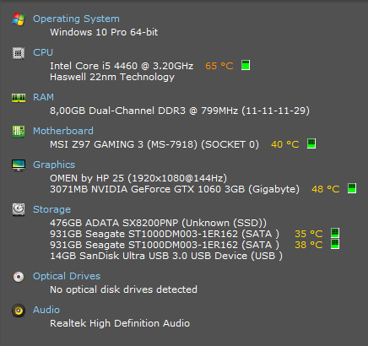Click the CPU chip icon
Screen dimensions: 368x346
19,53
